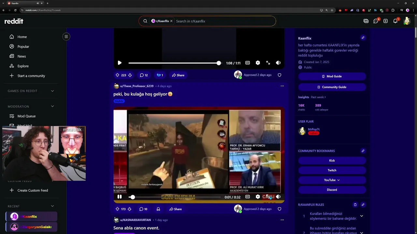
Task: Open settings gear on the second video
Action: pyautogui.click(x=258, y=197)
